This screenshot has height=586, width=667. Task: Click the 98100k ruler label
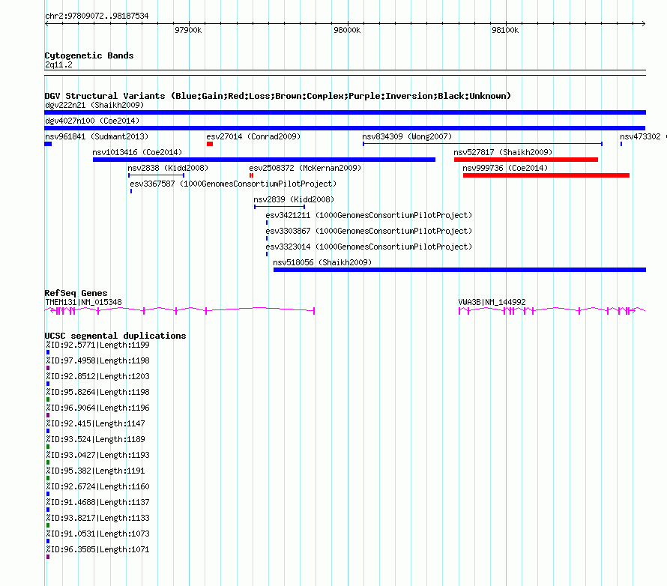click(x=505, y=30)
